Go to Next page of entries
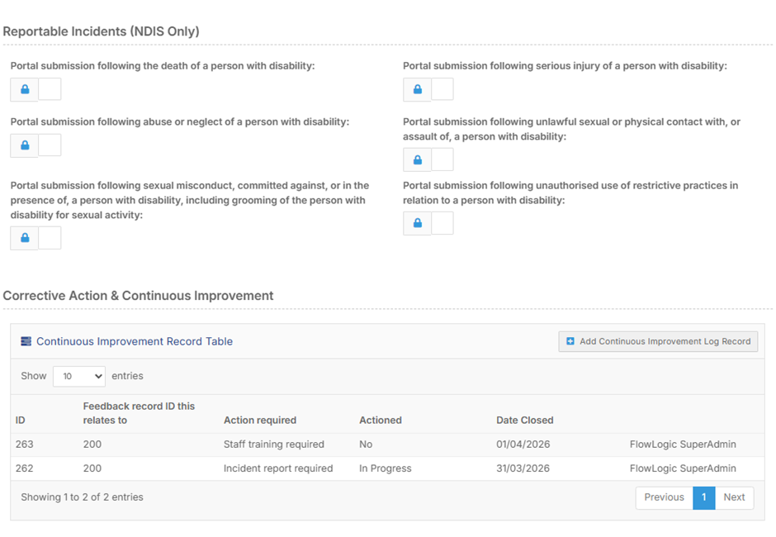 point(734,497)
